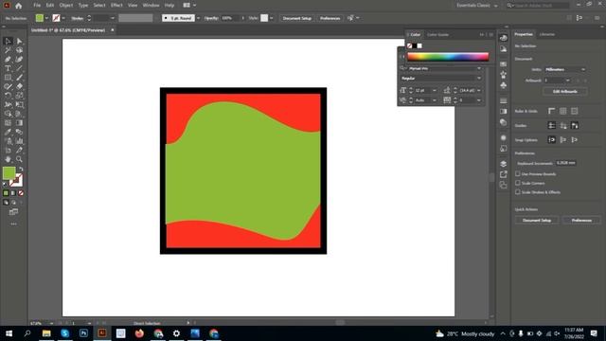Select the Lasso tool
The image size is (606, 341).
(19, 50)
